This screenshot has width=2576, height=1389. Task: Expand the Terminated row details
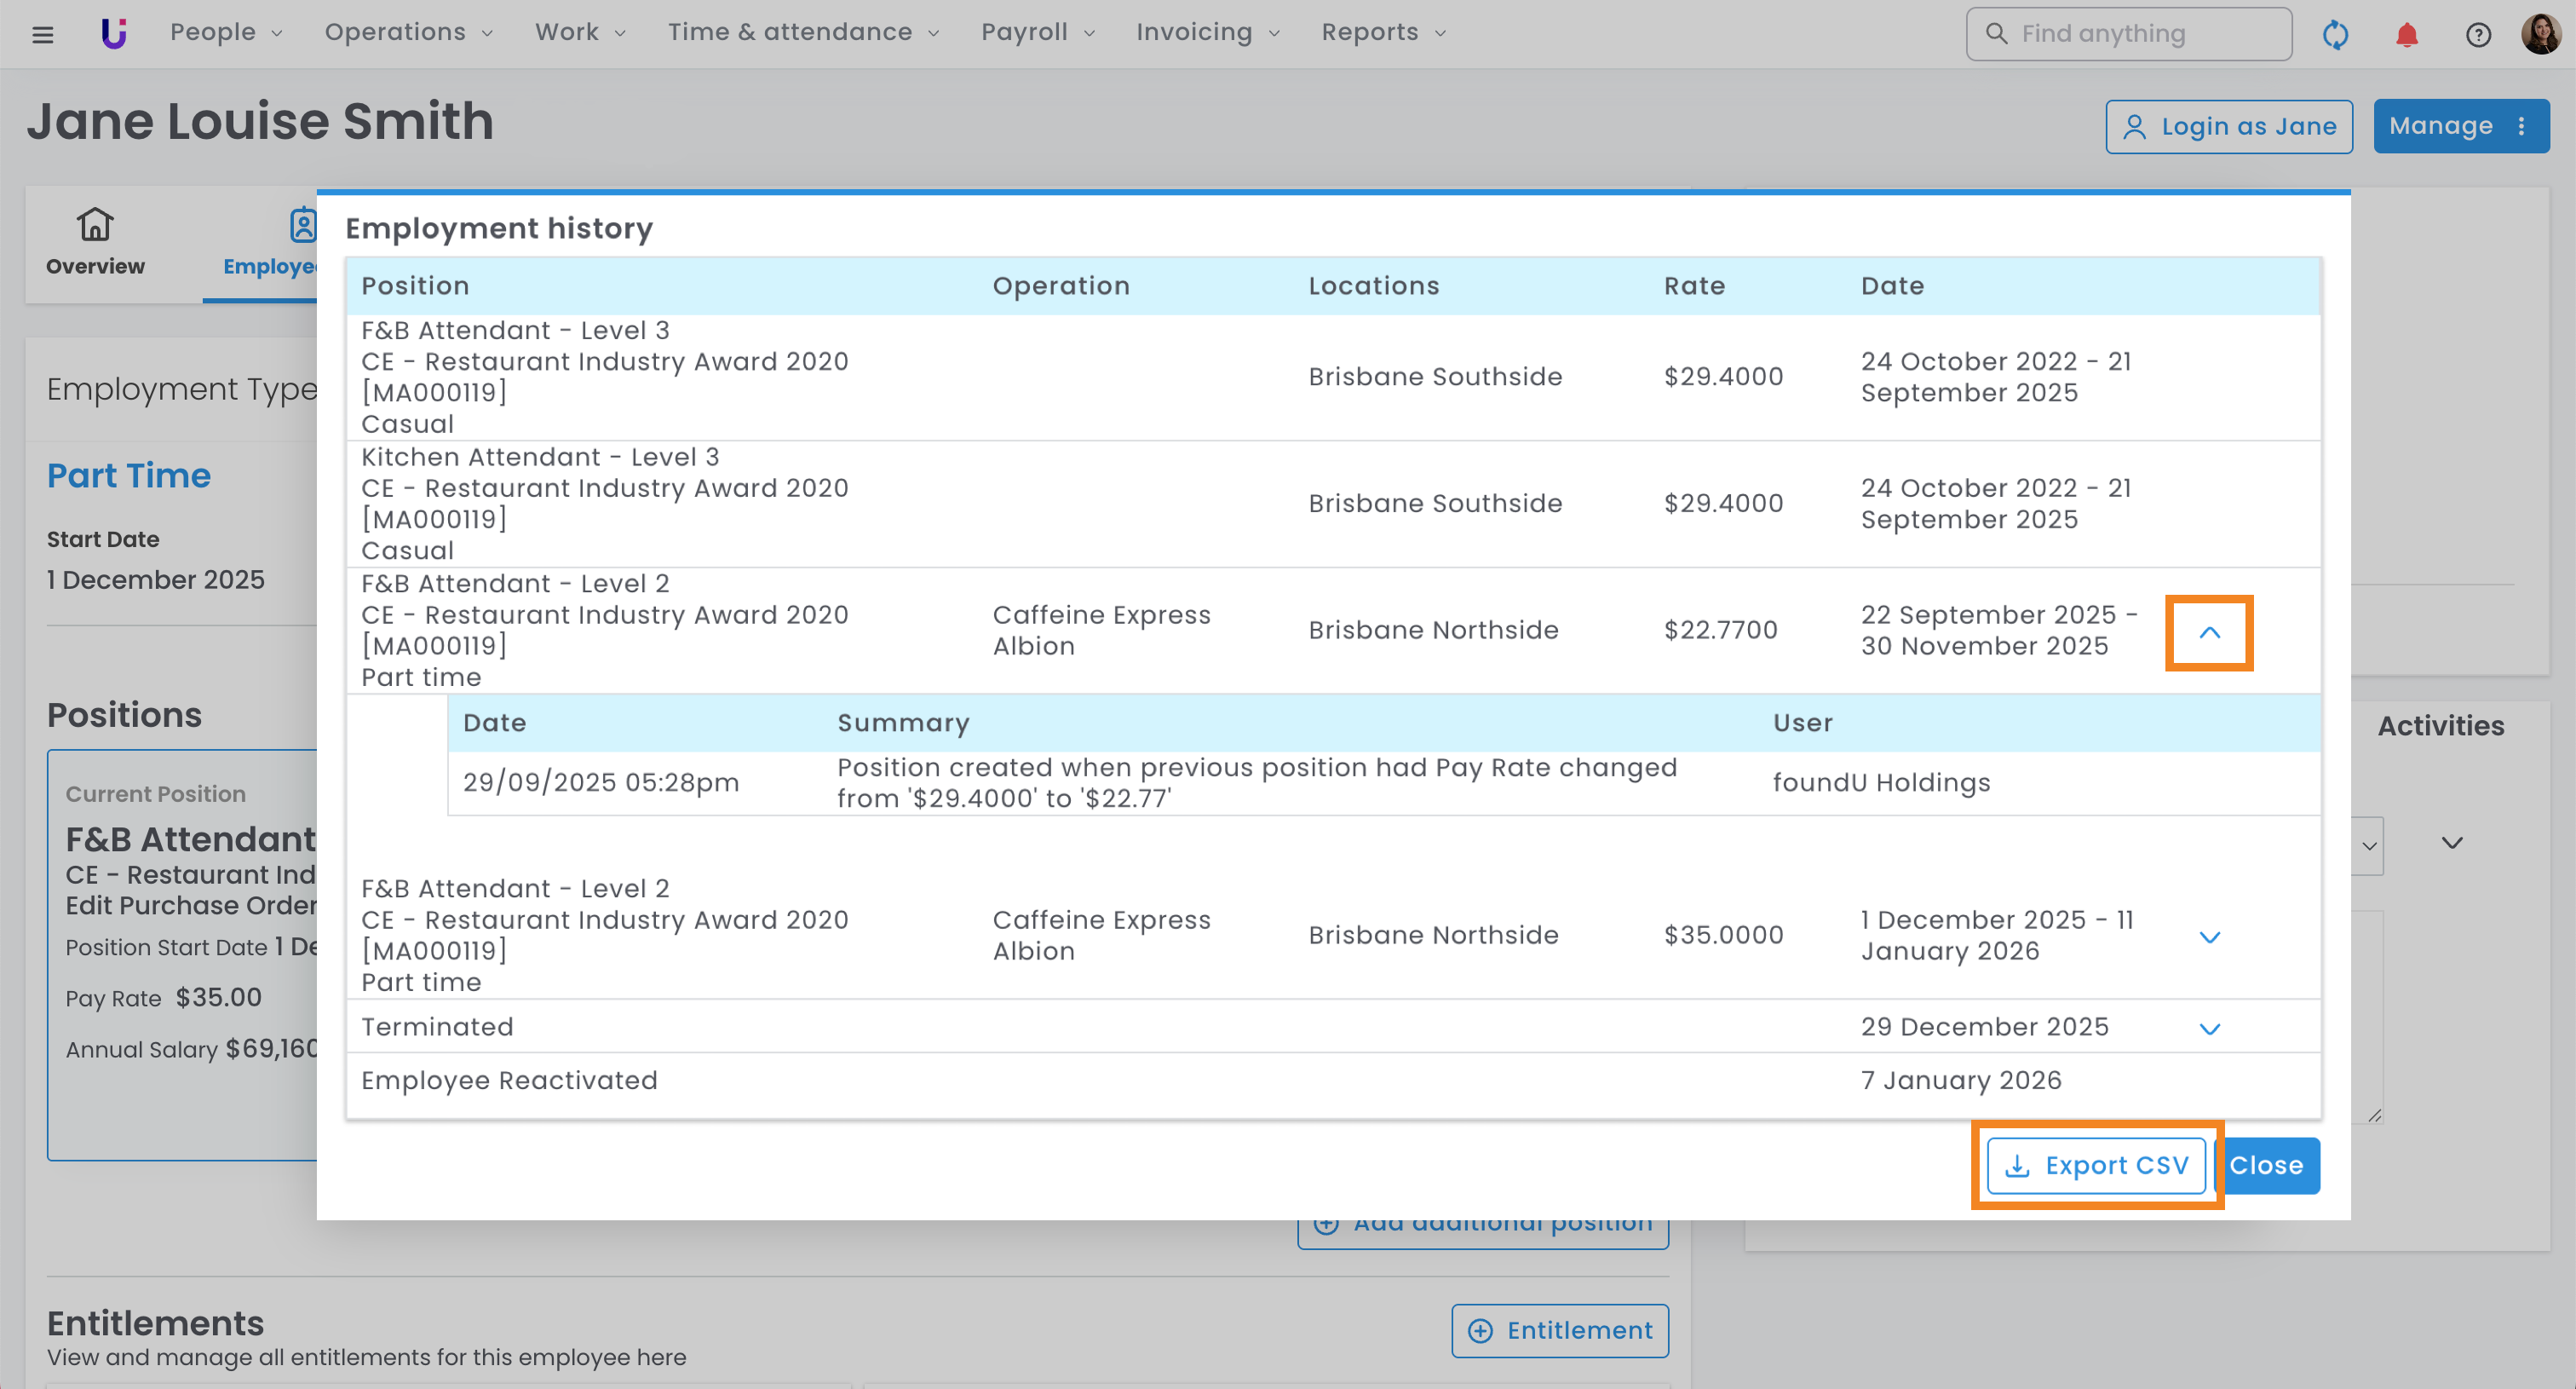point(2209,1029)
